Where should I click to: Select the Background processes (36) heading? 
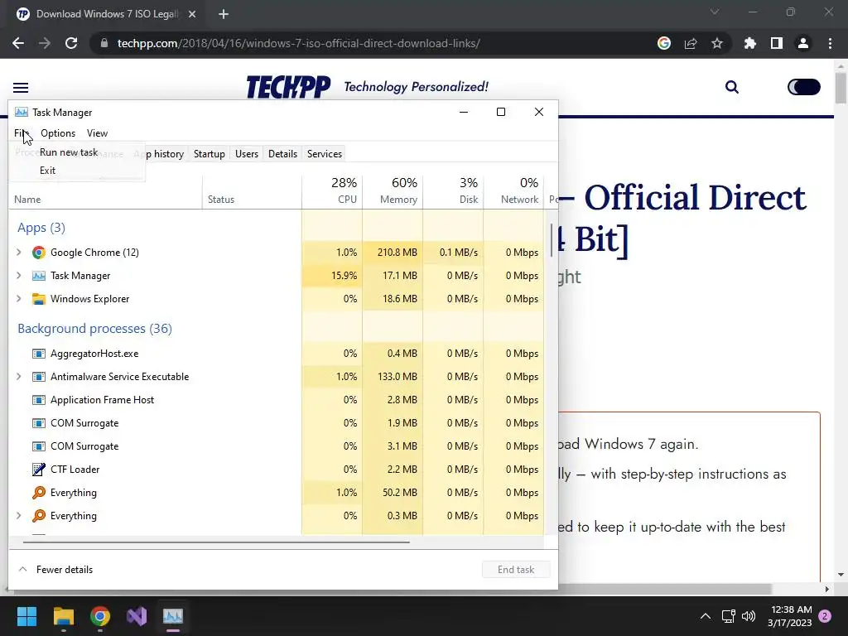94,329
